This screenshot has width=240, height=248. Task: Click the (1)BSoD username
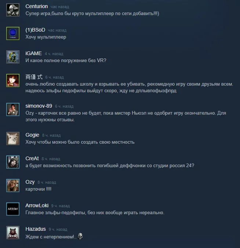pos(35,30)
